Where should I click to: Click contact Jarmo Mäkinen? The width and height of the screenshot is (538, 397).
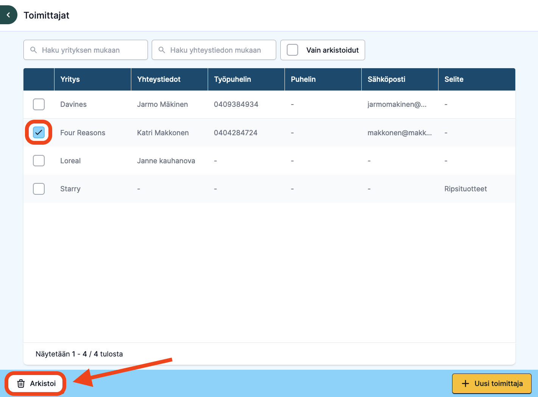point(162,104)
